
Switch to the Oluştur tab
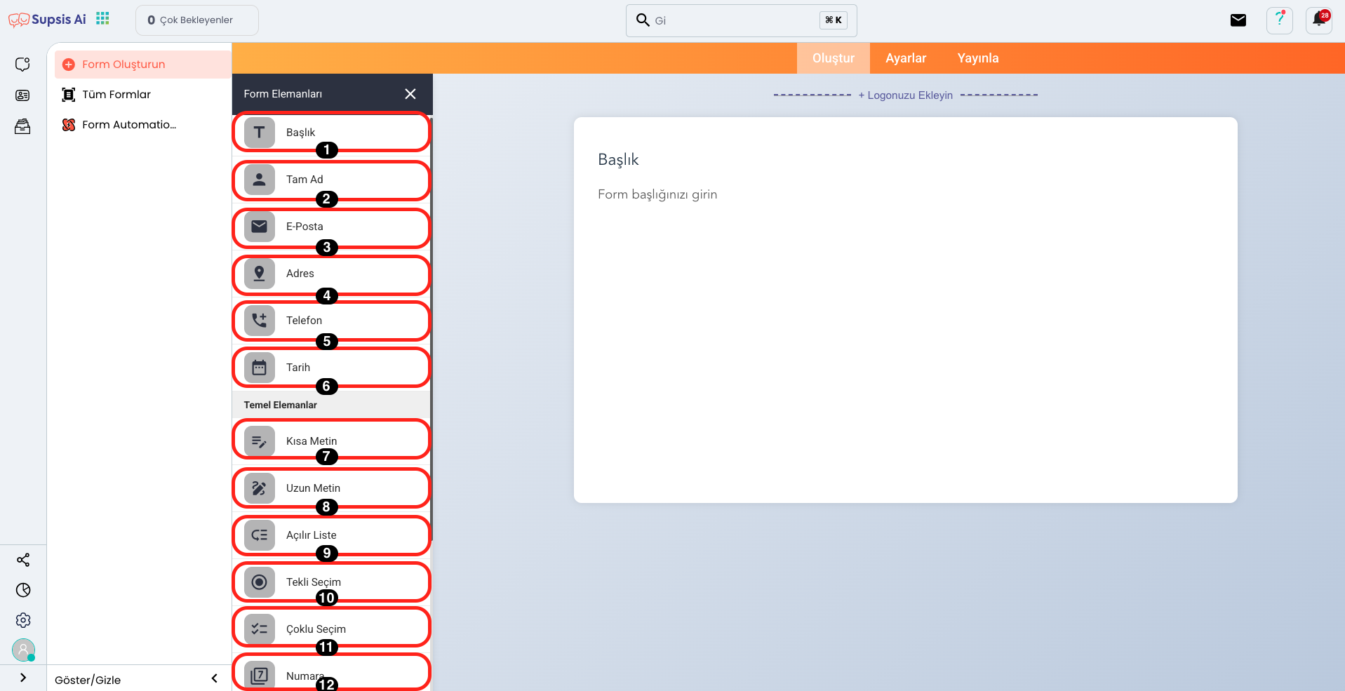834,58
